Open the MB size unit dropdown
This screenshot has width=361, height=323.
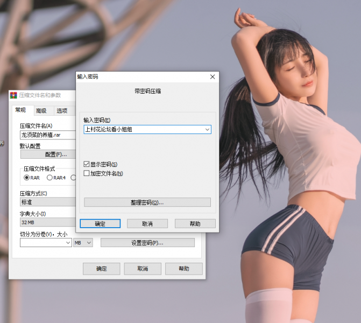coord(83,243)
